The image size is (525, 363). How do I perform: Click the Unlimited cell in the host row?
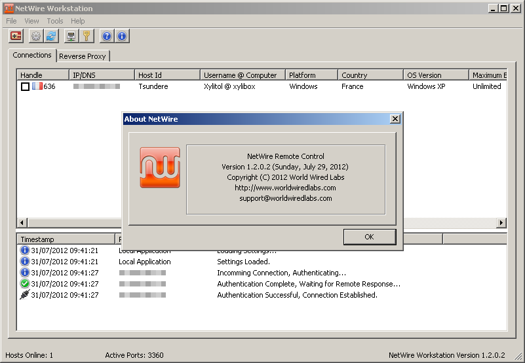[487, 86]
